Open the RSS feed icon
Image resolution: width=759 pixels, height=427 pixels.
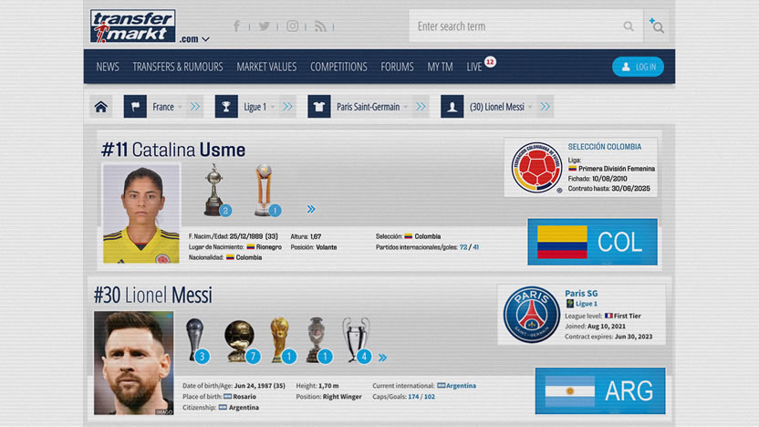320,26
